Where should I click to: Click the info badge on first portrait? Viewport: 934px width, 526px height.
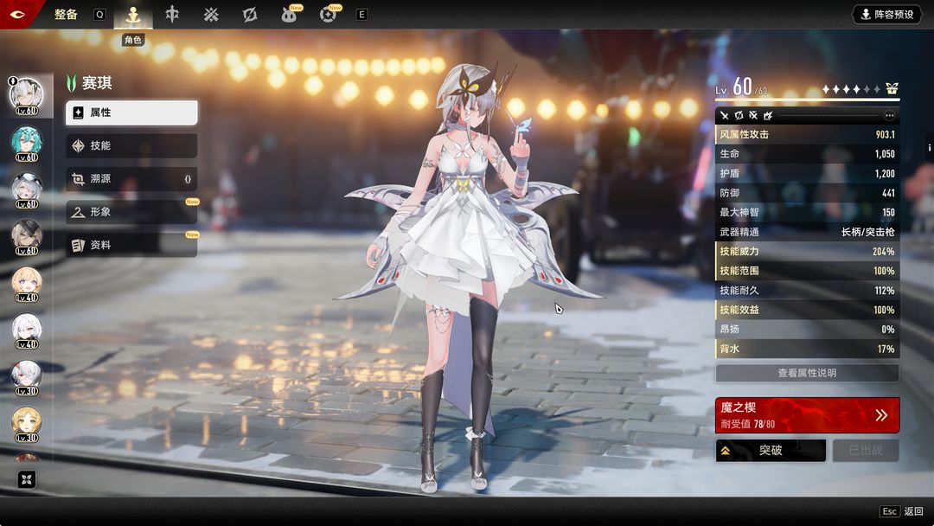click(x=12, y=80)
